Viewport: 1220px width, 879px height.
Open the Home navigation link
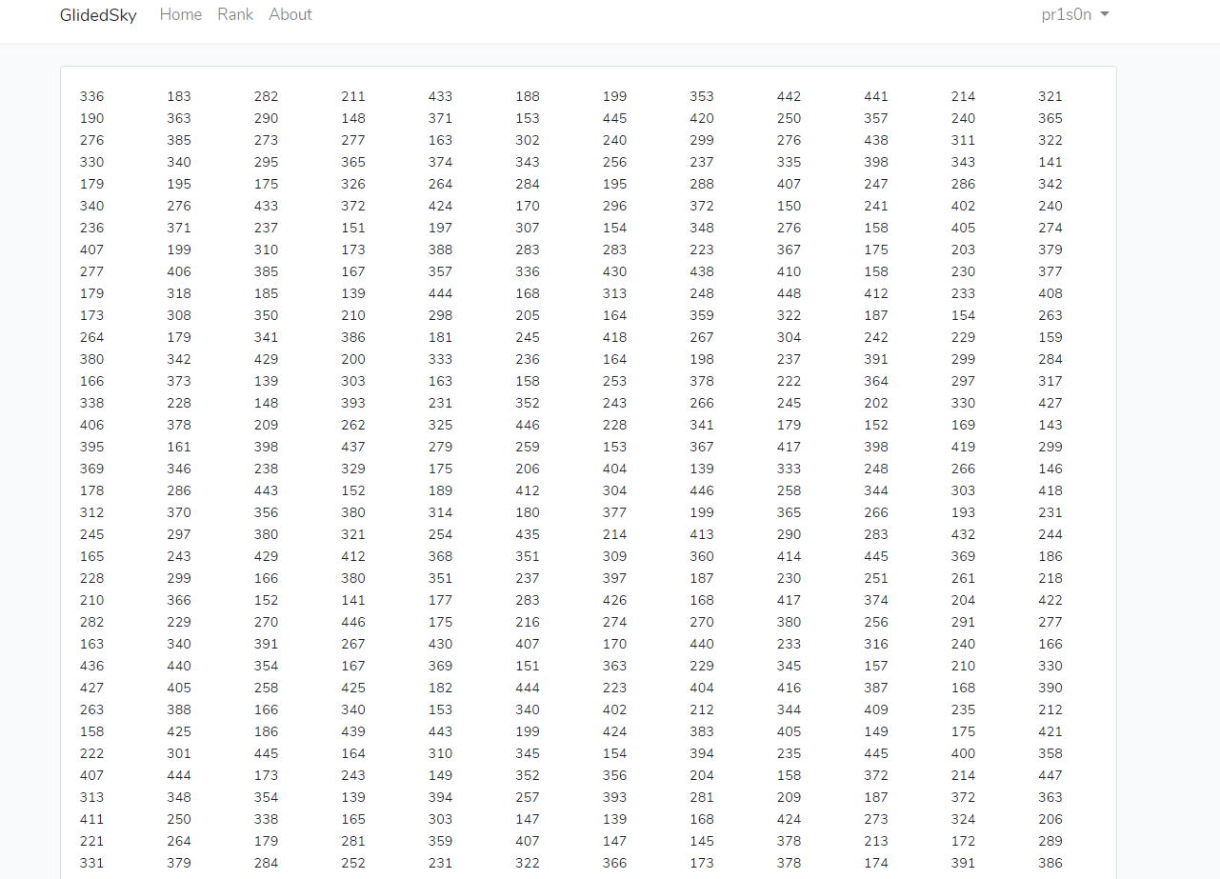181,14
